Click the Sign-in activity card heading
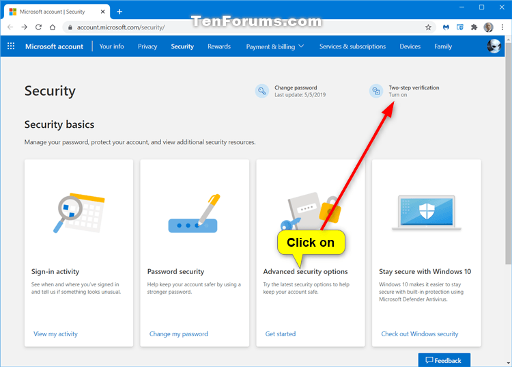This screenshot has width=512, height=367. [x=55, y=271]
